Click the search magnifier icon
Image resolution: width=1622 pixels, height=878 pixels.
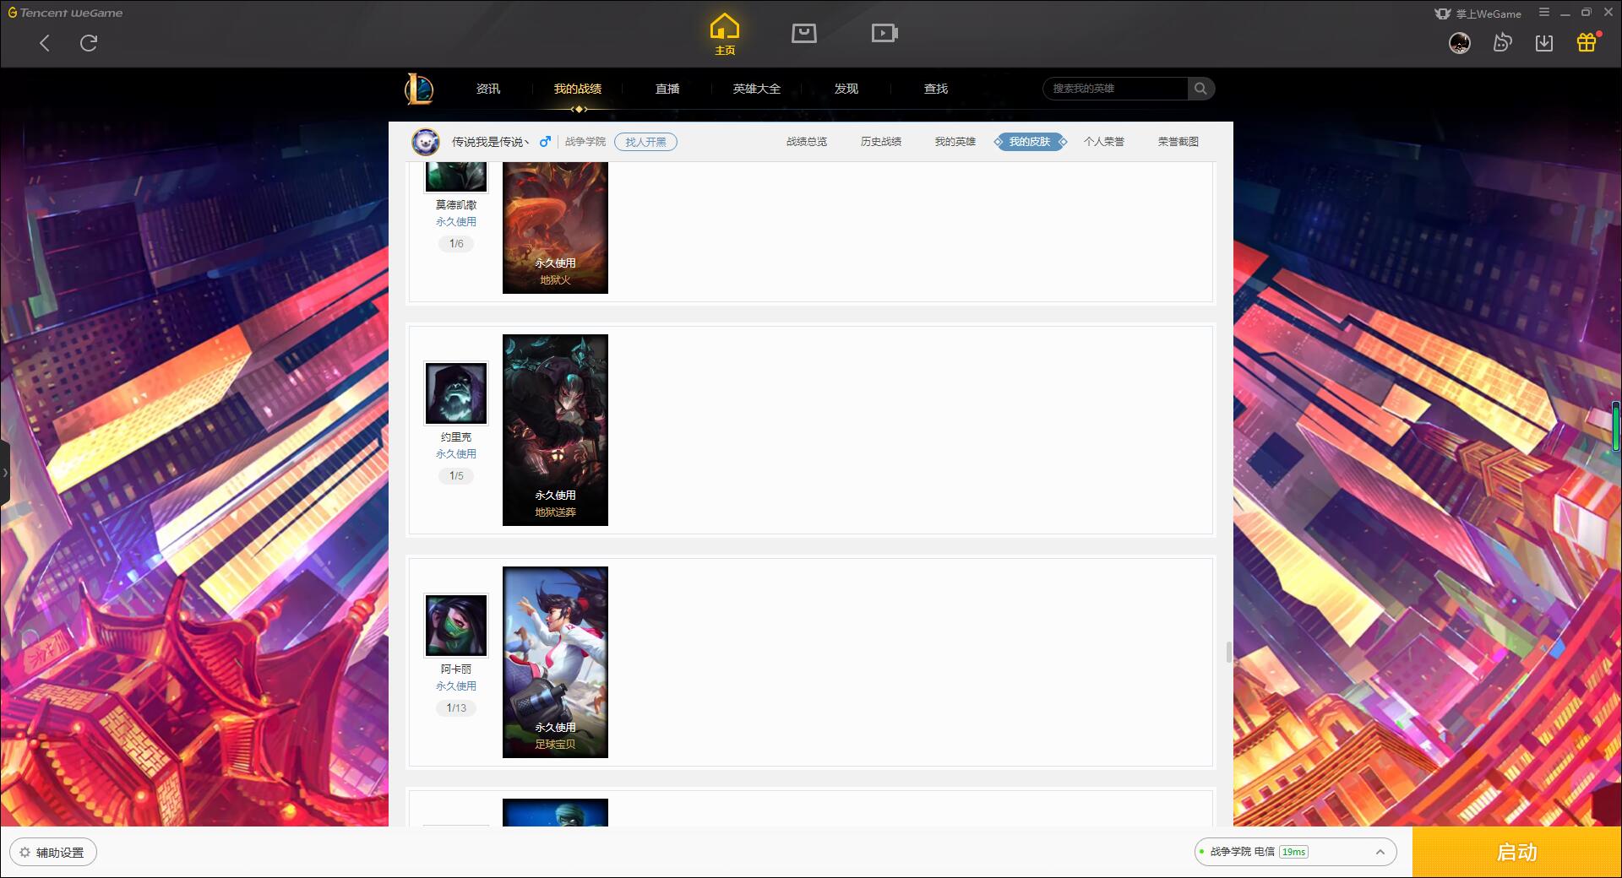coord(1200,89)
